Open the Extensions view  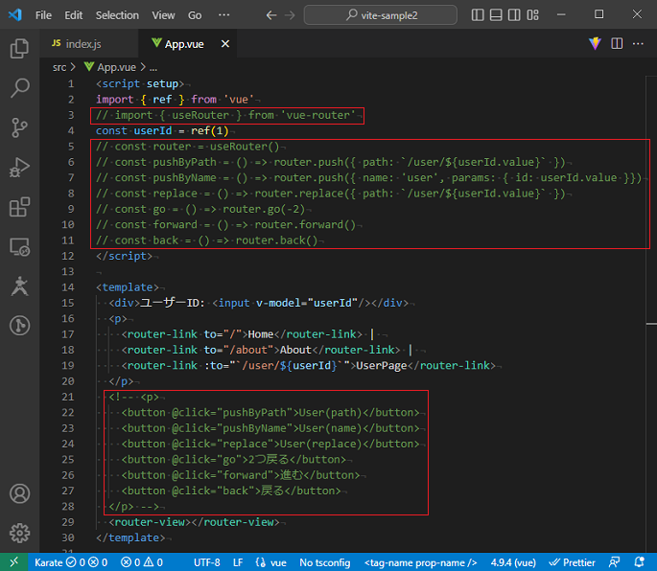coord(19,207)
